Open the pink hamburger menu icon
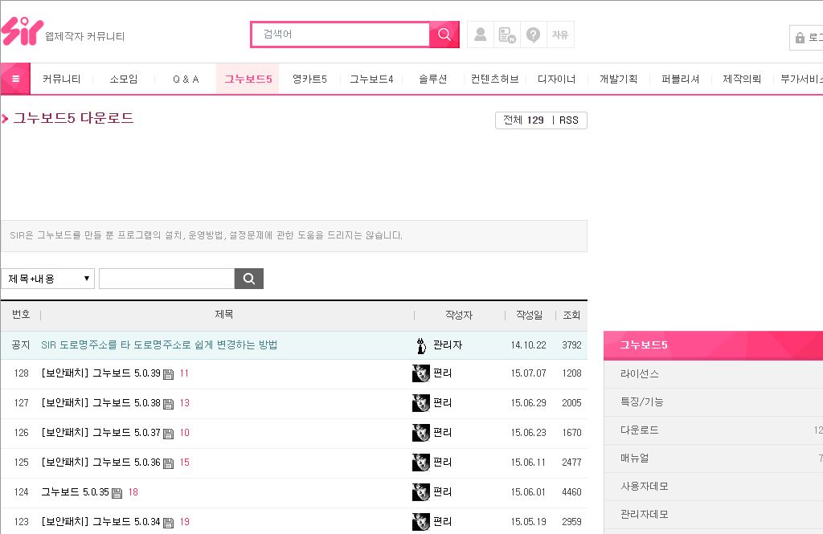Viewport: 823px width, 534px height. coord(15,79)
